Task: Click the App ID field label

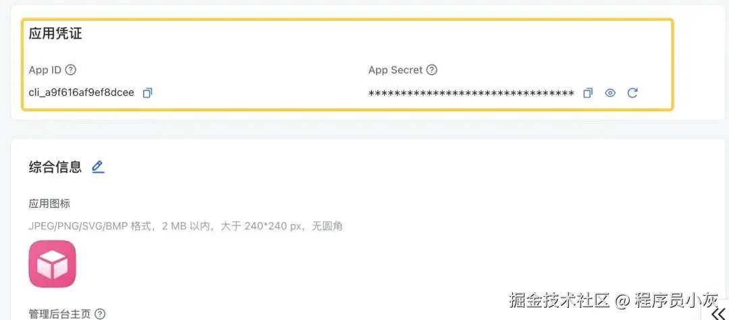Action: 45,70
